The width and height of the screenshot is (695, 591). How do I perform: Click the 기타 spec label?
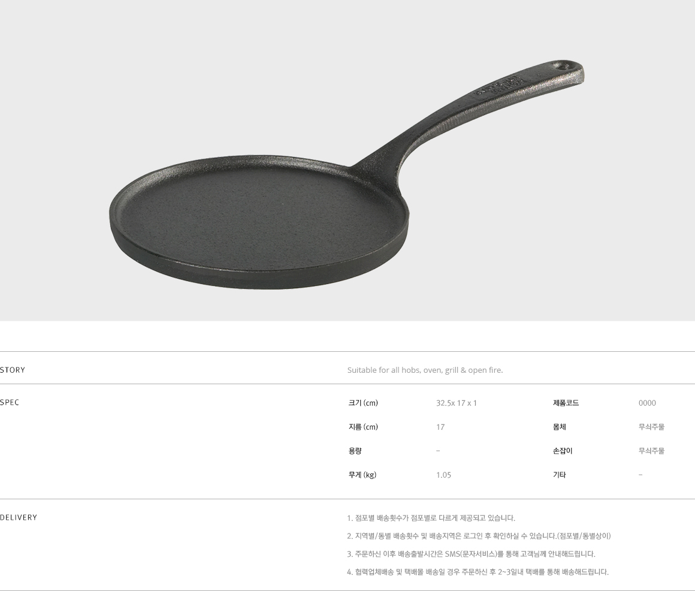pos(560,475)
